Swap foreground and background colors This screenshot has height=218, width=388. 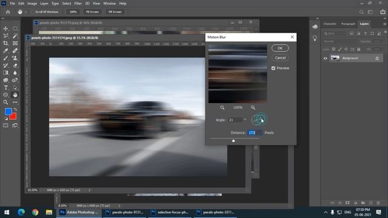point(15,109)
